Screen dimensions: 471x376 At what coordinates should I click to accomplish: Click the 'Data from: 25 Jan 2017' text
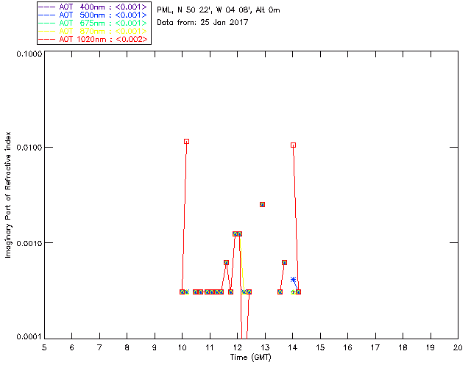pos(202,22)
